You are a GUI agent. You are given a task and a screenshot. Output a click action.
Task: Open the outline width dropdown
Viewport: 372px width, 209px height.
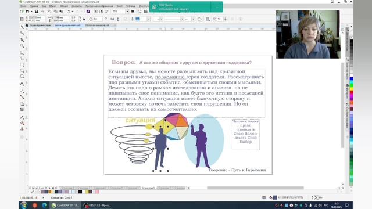(149, 19)
